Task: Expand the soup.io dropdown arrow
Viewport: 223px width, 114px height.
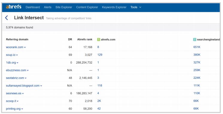Action: coord(17,55)
